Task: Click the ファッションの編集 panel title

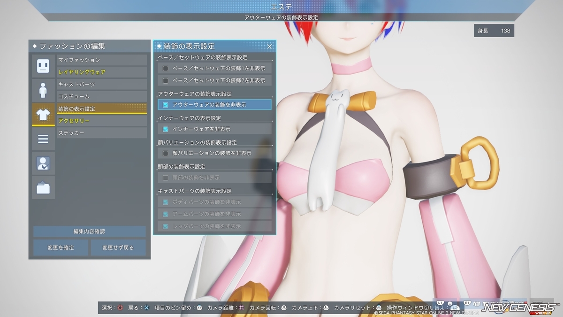Action: (72, 46)
